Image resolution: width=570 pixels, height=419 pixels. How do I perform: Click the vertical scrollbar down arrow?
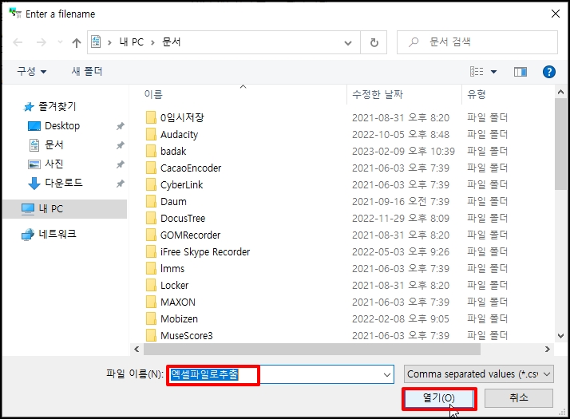click(x=560, y=336)
